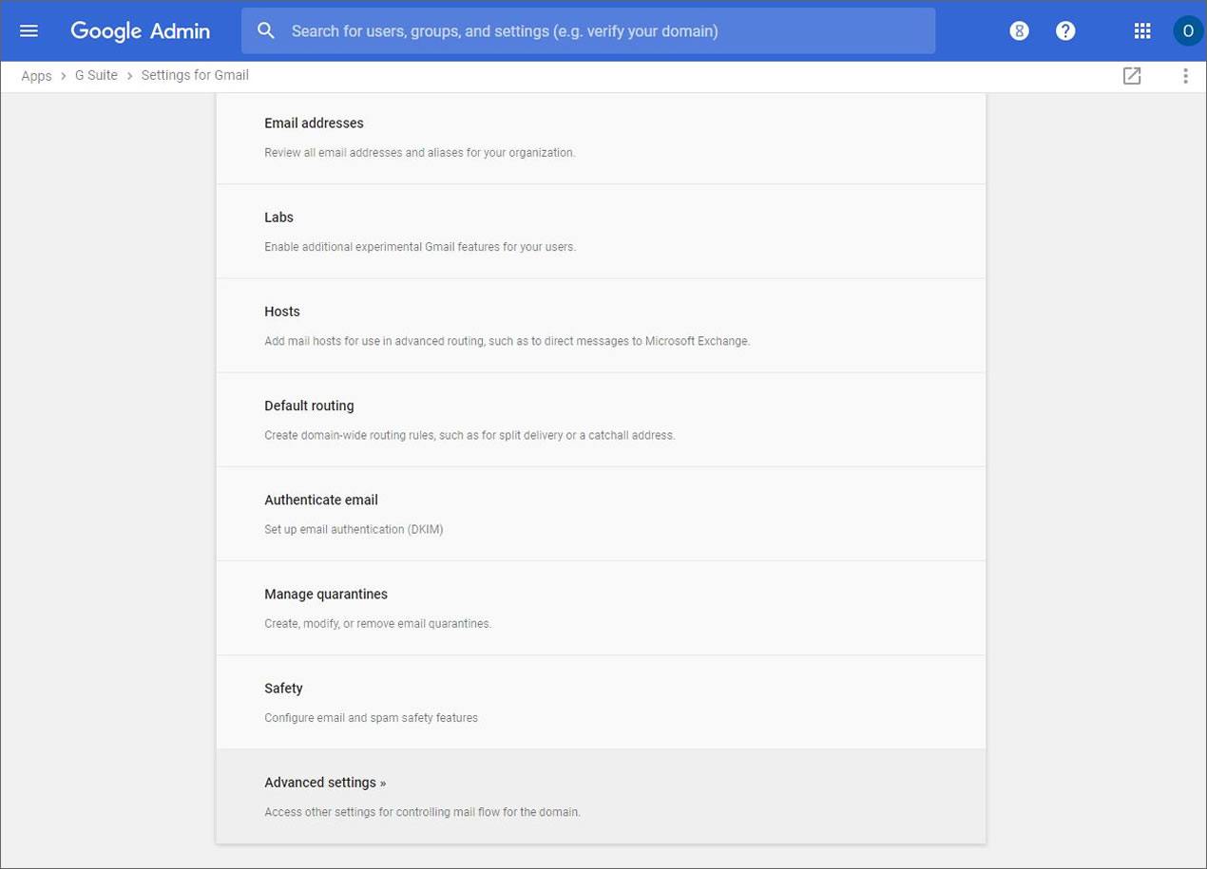The width and height of the screenshot is (1207, 869).
Task: Click the open in new window icon
Action: pyautogui.click(x=1131, y=76)
